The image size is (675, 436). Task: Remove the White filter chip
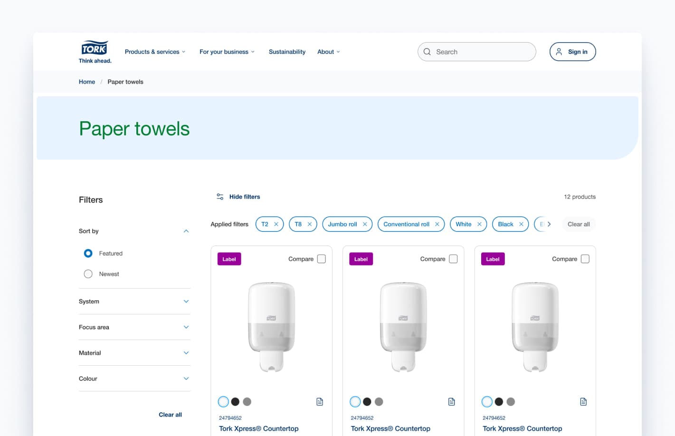click(x=479, y=224)
